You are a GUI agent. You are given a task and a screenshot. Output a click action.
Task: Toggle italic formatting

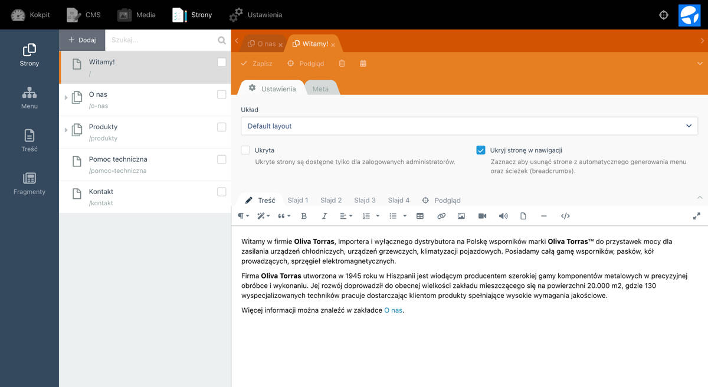(x=324, y=217)
